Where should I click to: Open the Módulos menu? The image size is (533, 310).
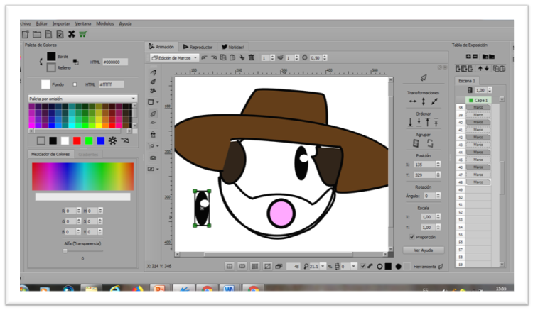click(104, 23)
